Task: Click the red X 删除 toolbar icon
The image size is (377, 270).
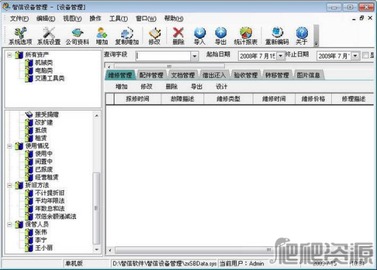Action: pyautogui.click(x=178, y=36)
